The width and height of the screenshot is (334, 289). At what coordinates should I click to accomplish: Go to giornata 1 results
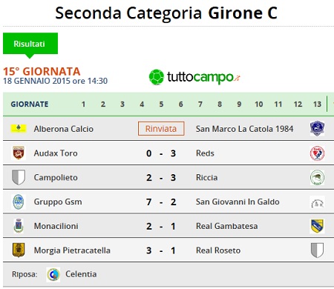tap(83, 104)
